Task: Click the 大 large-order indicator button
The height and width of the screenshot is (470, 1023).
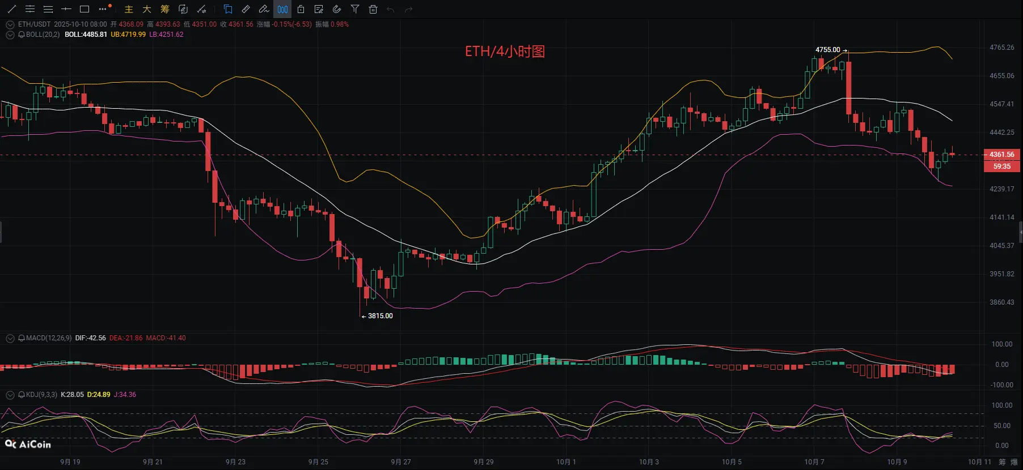Action: click(x=147, y=9)
